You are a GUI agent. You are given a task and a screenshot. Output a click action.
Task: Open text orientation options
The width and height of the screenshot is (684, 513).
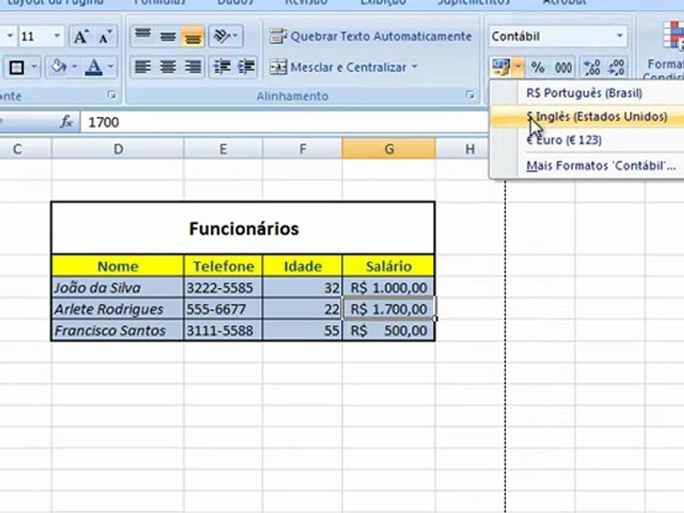[226, 36]
